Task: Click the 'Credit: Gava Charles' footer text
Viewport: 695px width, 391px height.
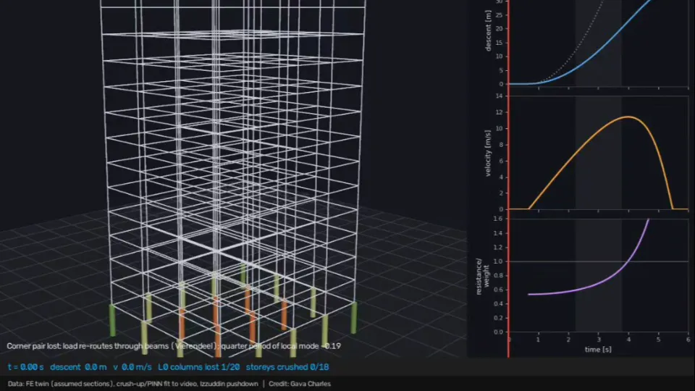Action: pos(300,384)
